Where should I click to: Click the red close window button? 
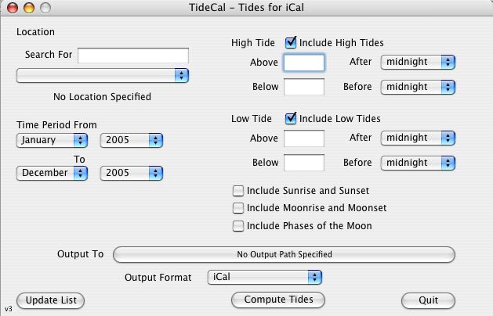coord(13,8)
